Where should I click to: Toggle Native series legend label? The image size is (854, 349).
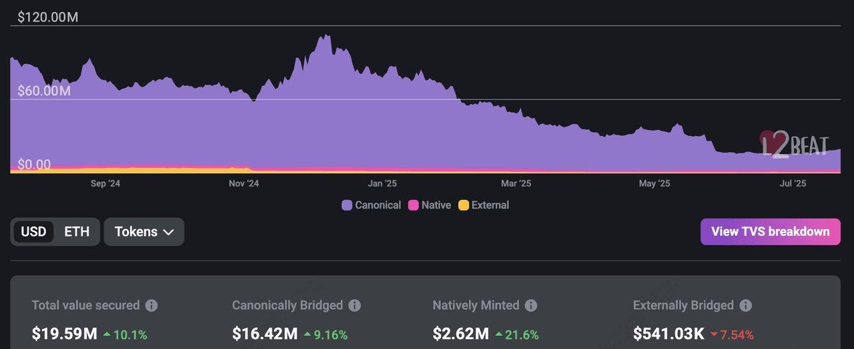[x=436, y=205]
